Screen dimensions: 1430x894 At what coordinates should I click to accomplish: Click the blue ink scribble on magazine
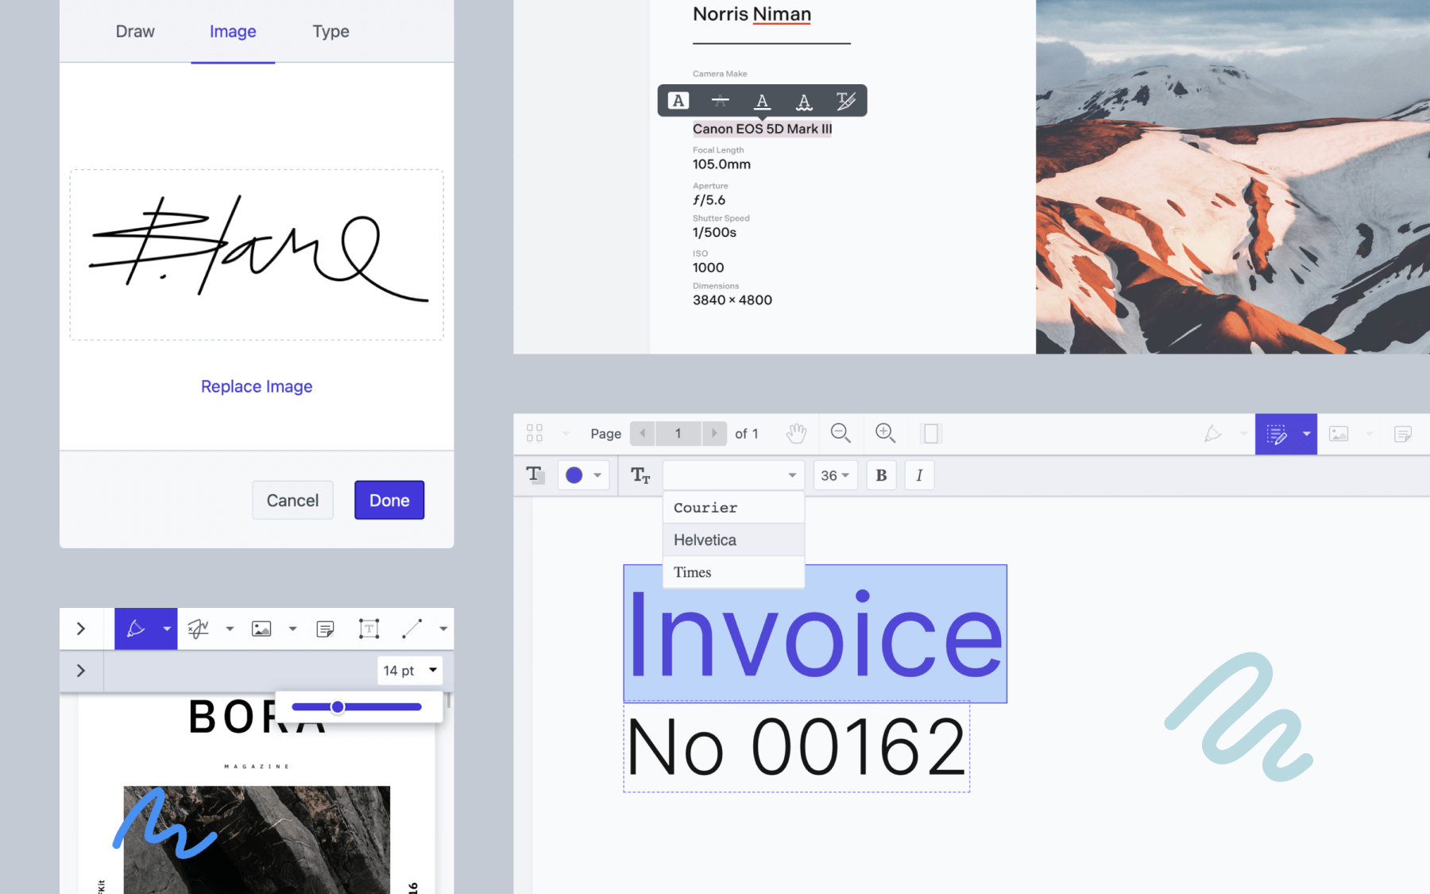(x=164, y=822)
